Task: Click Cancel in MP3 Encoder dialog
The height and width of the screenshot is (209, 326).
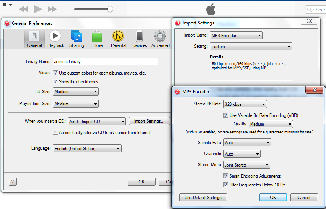Action: [304, 197]
